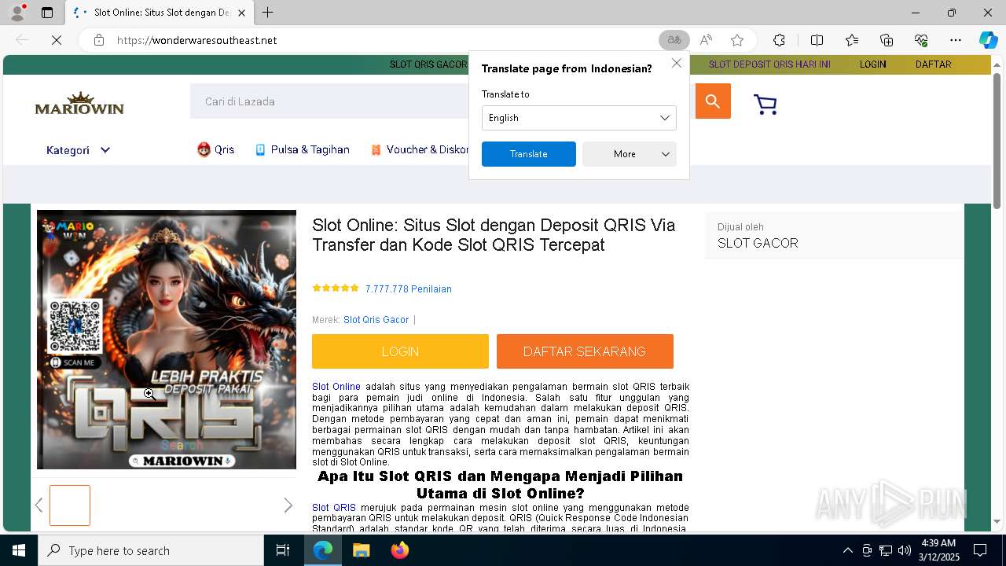Toggle split screen view
Image resolution: width=1006 pixels, height=566 pixels.
817,40
